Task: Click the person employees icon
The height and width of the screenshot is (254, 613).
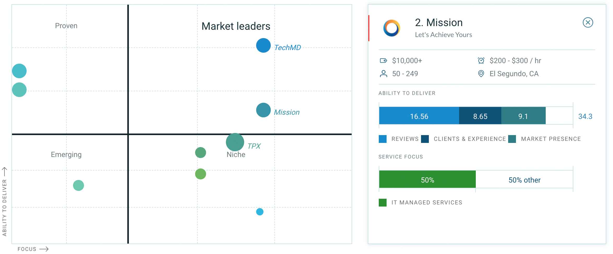Action: pyautogui.click(x=383, y=74)
